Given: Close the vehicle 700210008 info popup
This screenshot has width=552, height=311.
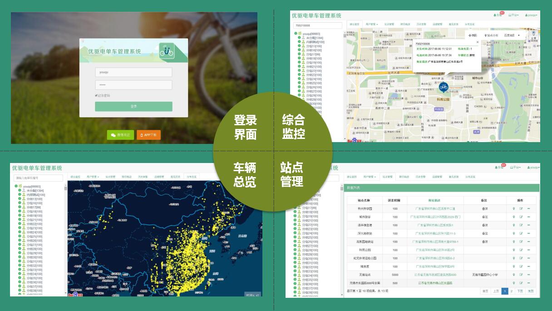Looking at the screenshot, I should coord(477,42).
